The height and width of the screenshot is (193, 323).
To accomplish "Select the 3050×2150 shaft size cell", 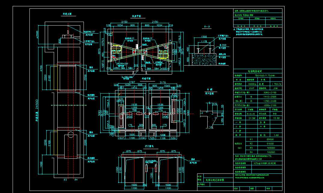I will [x=270, y=93].
